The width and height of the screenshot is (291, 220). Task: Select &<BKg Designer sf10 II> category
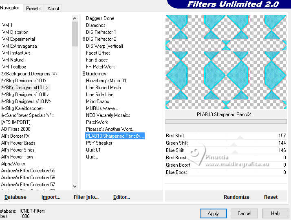tap(24, 88)
